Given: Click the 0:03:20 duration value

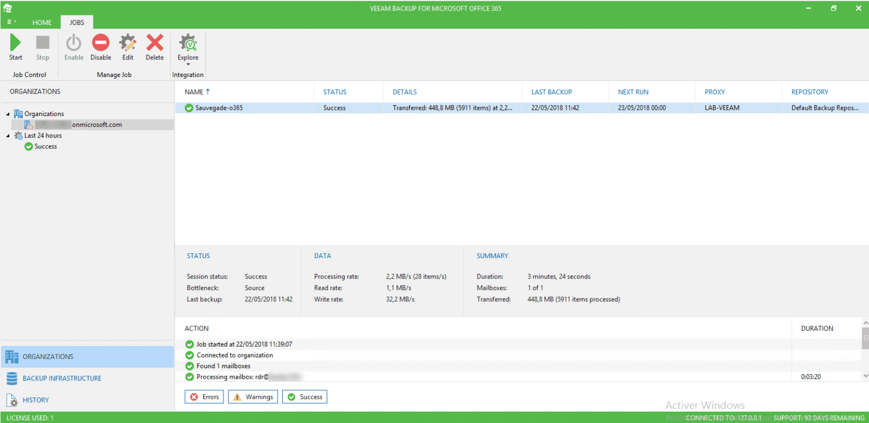Looking at the screenshot, I should [810, 377].
